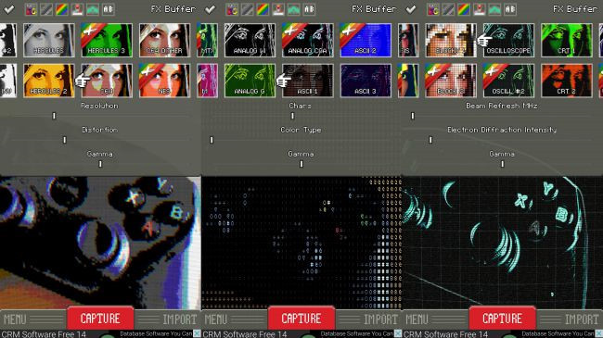Image resolution: width=603 pixels, height=338 pixels.
Task: Select the blue ASCII 2 filter thumbnail
Action: [366, 41]
